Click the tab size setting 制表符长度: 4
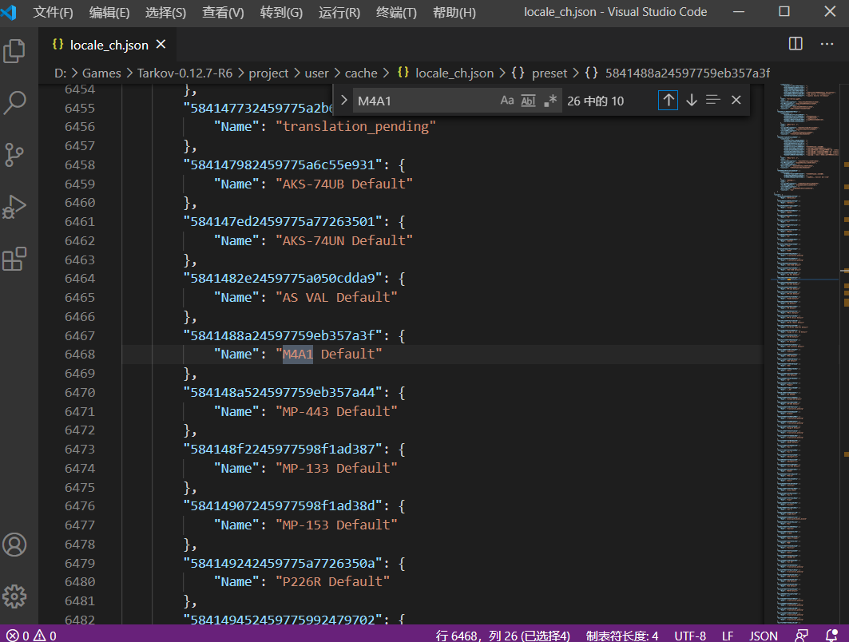Image resolution: width=849 pixels, height=642 pixels. tap(622, 636)
